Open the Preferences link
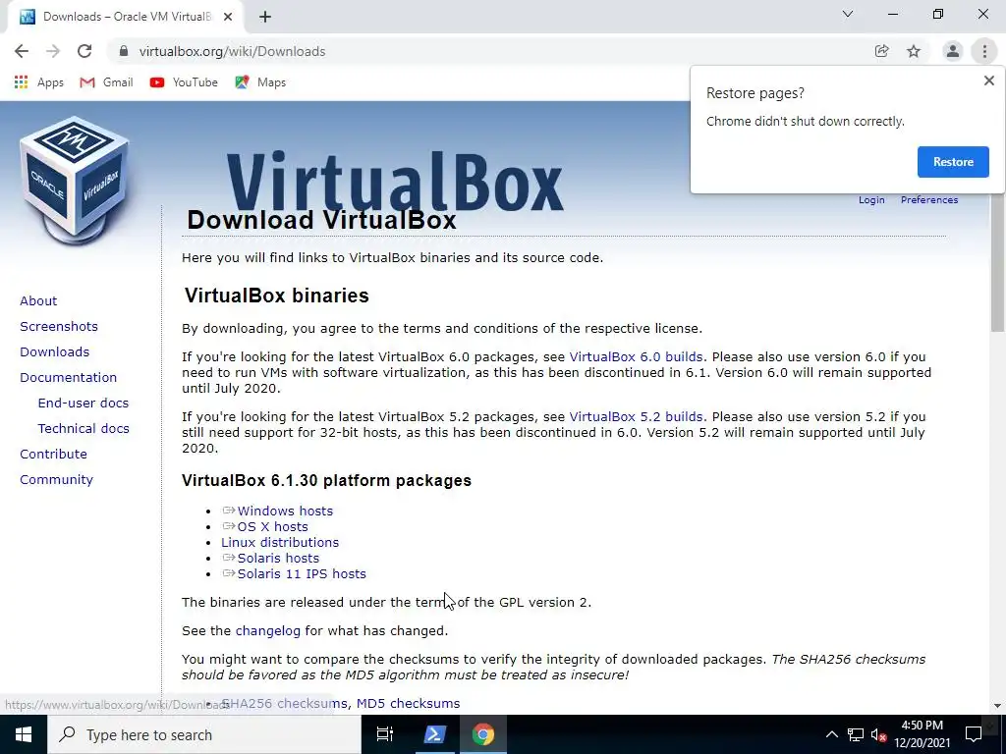 pyautogui.click(x=929, y=200)
